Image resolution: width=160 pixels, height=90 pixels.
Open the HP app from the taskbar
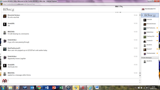tap(68, 88)
